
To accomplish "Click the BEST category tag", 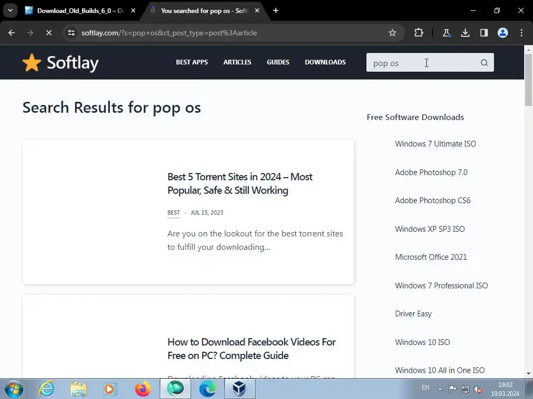I will coord(173,212).
